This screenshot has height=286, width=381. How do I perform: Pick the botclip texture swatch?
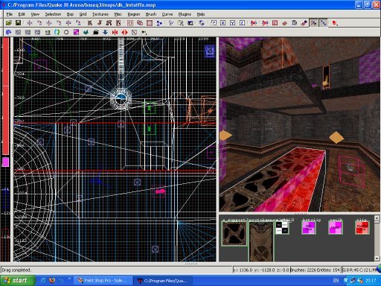[x=308, y=228]
